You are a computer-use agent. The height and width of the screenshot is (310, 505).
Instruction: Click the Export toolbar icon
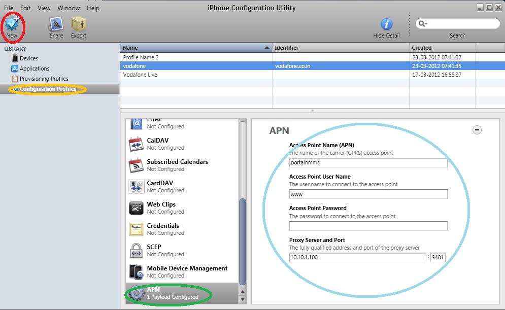pyautogui.click(x=79, y=25)
